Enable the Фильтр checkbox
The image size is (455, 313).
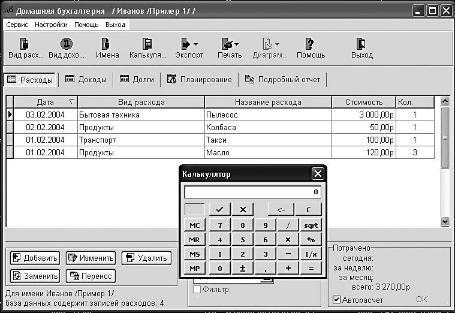197,290
